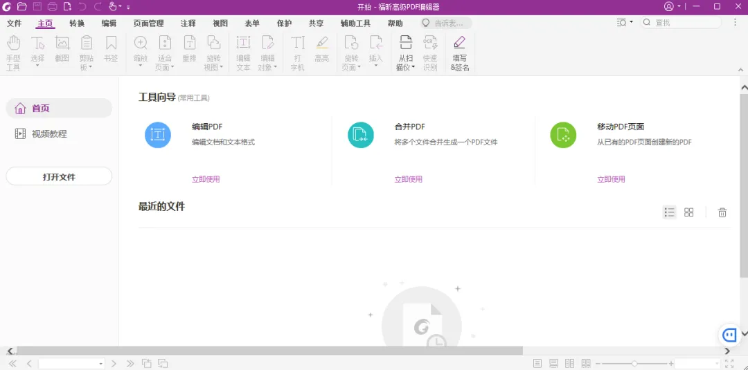Open the chat assistant bubble icon
This screenshot has height=370, width=748.
click(x=730, y=335)
